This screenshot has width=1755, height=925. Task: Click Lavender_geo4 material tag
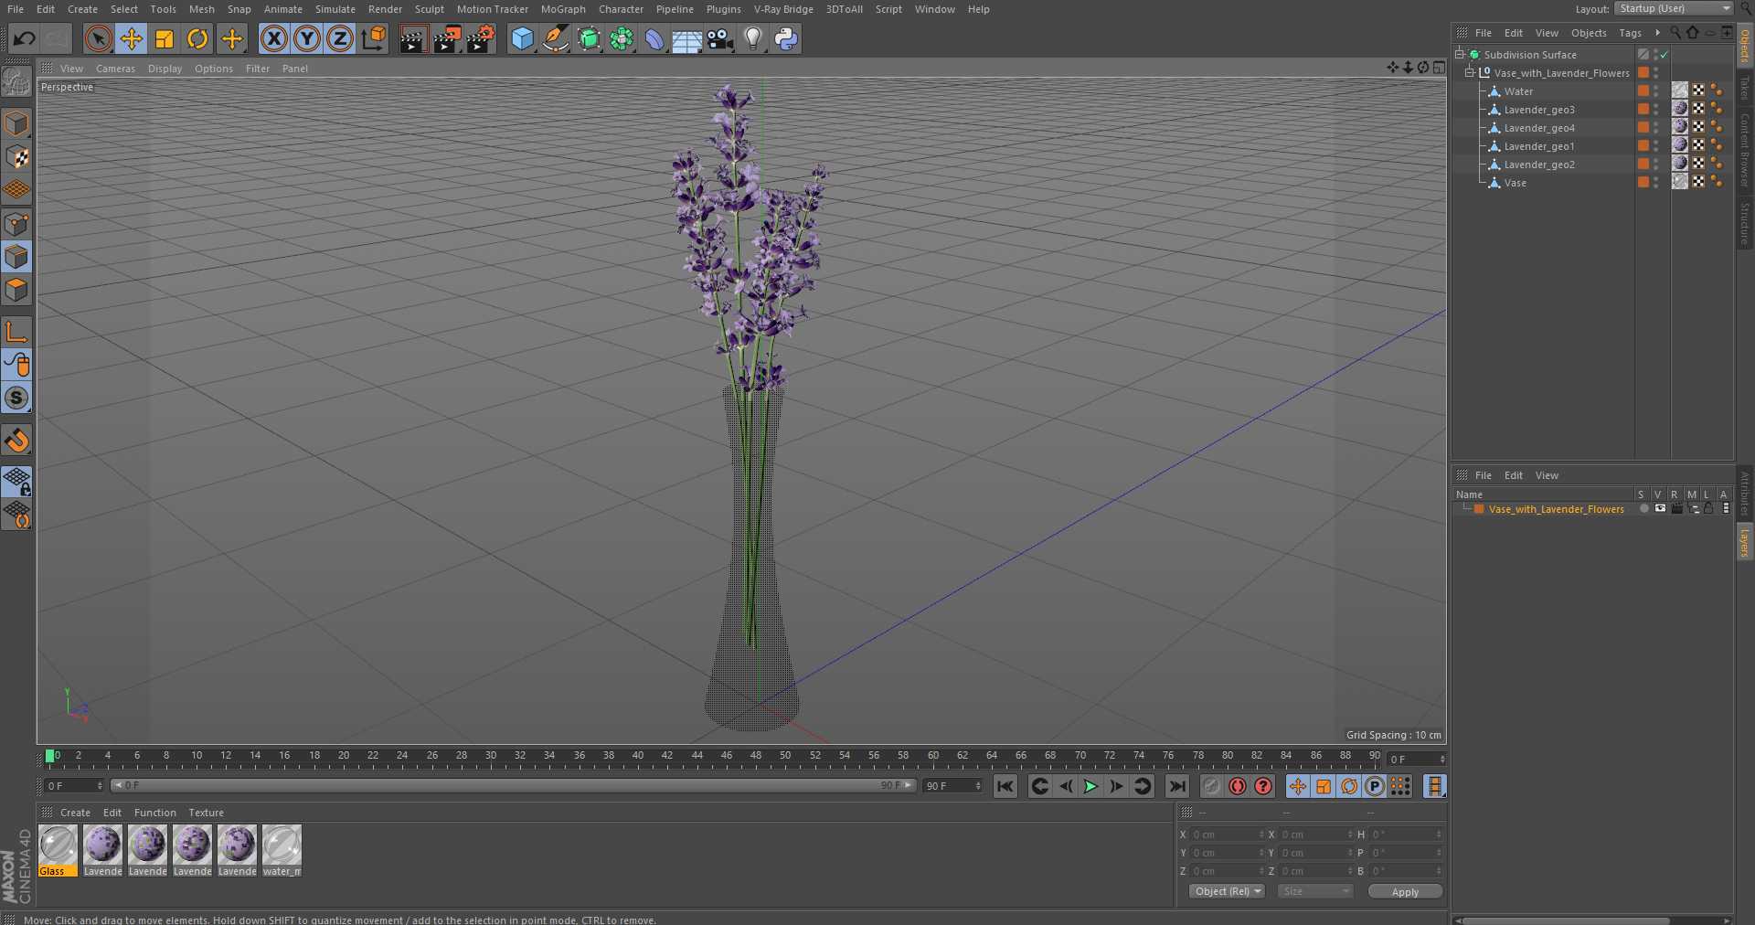tap(1680, 127)
